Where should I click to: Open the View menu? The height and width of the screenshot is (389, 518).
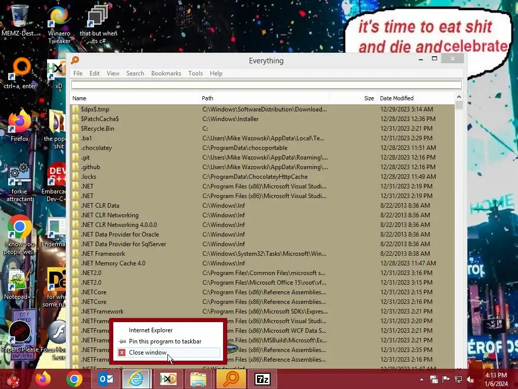pos(113,73)
